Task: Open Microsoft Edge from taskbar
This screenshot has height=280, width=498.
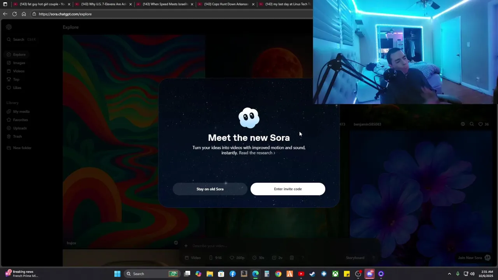Action: (x=255, y=274)
